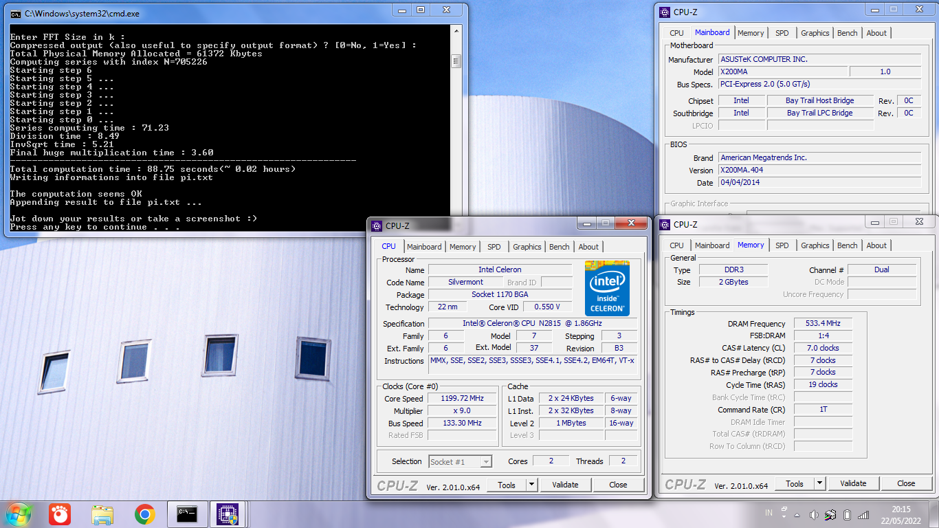Screen dimensions: 939x528
Task: Click Validate in the CPU window
Action: tap(565, 485)
